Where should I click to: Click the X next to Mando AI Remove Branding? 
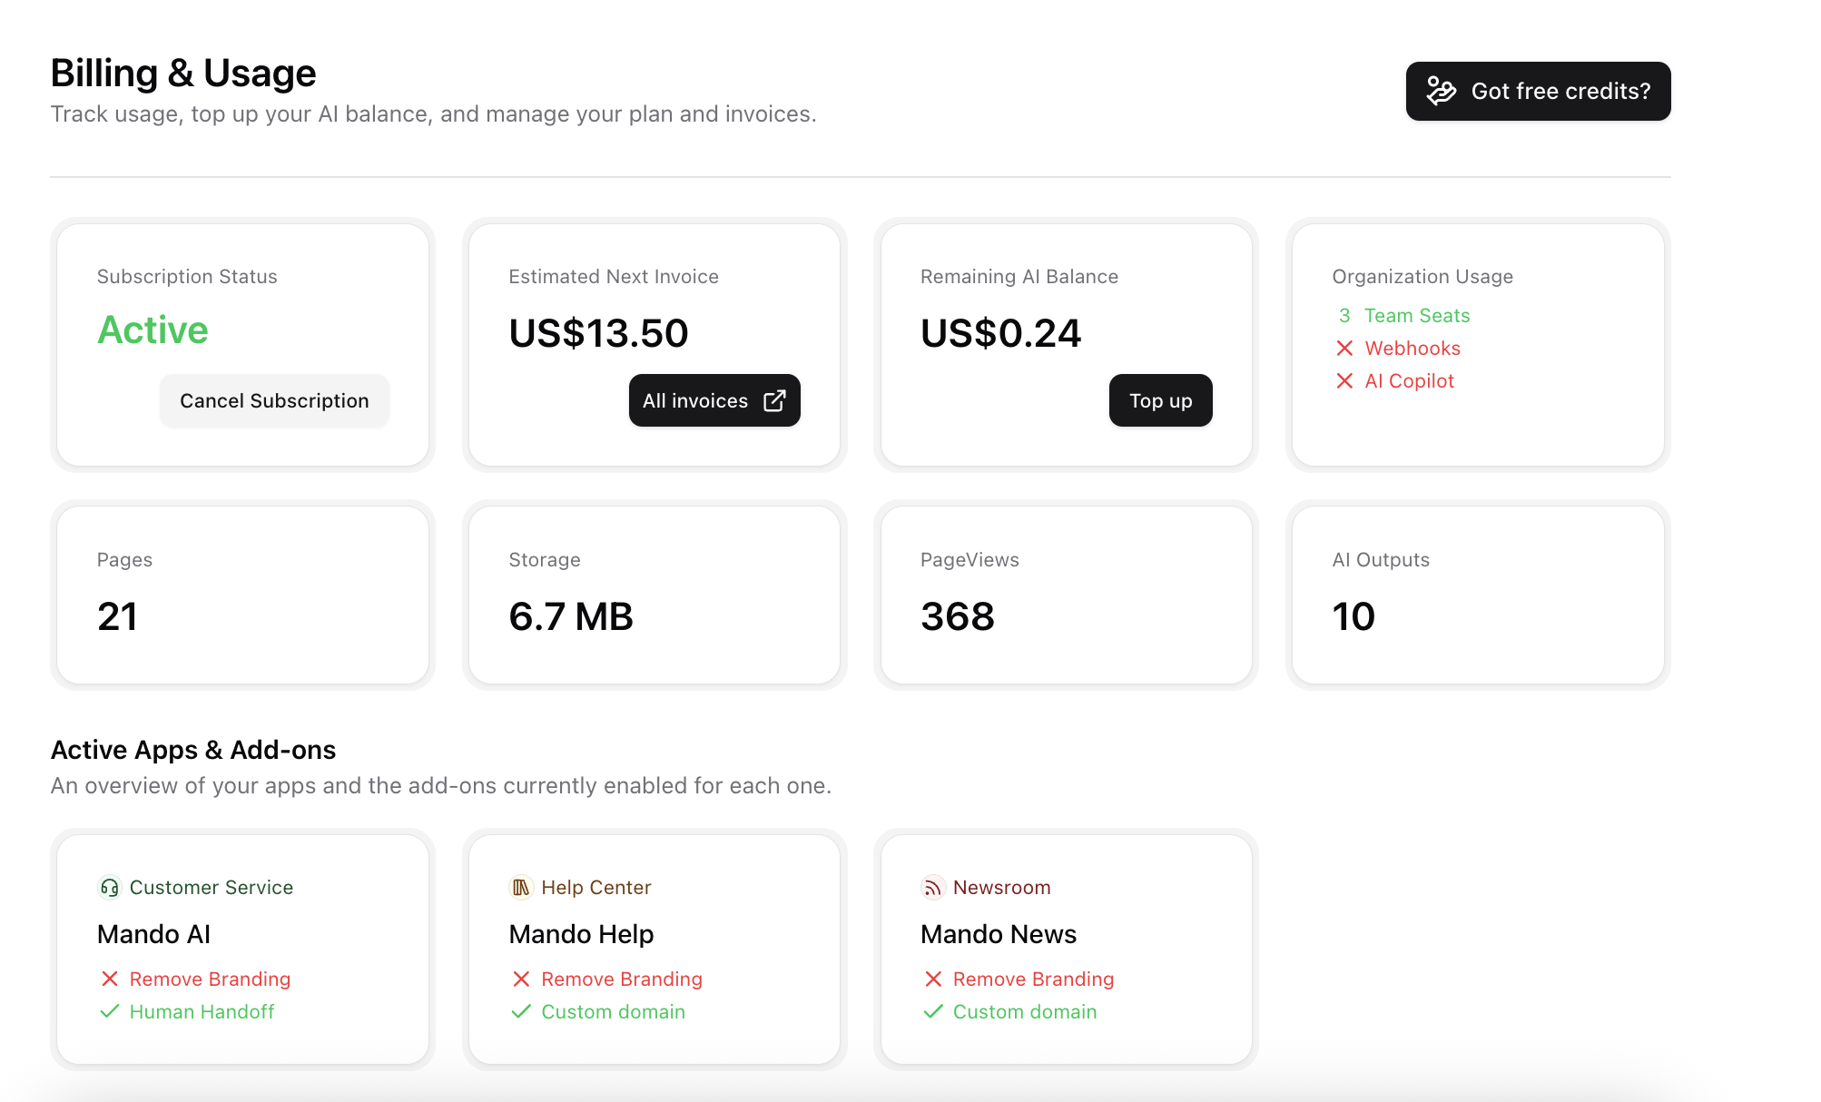tap(110, 979)
